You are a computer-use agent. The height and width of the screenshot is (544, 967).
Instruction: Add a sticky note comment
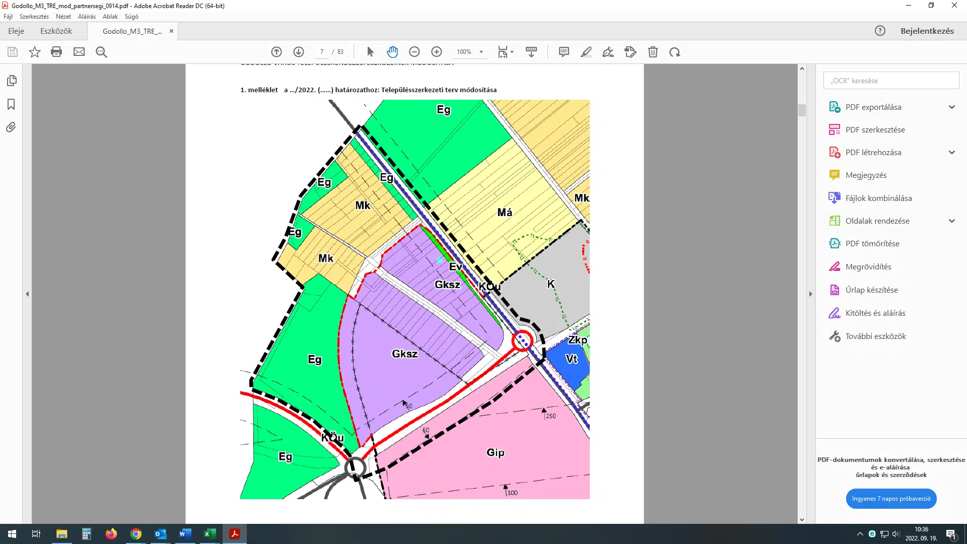[564, 52]
